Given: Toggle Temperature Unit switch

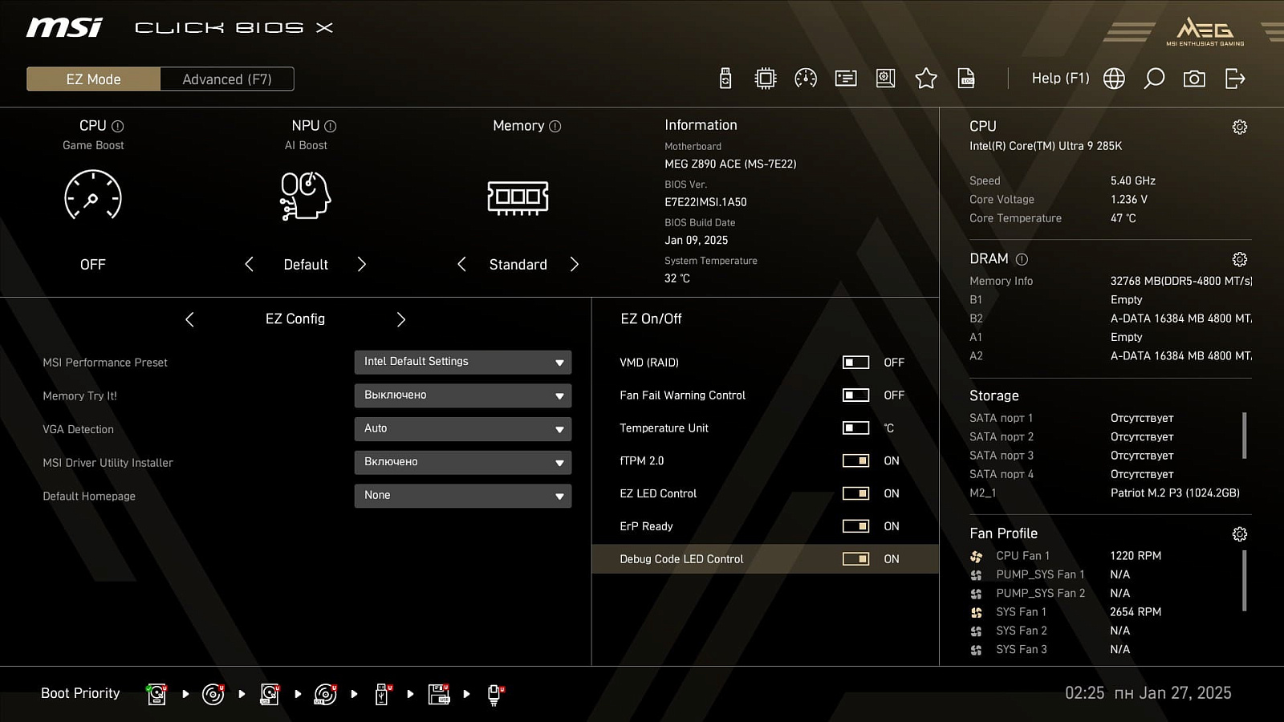Looking at the screenshot, I should pos(855,428).
